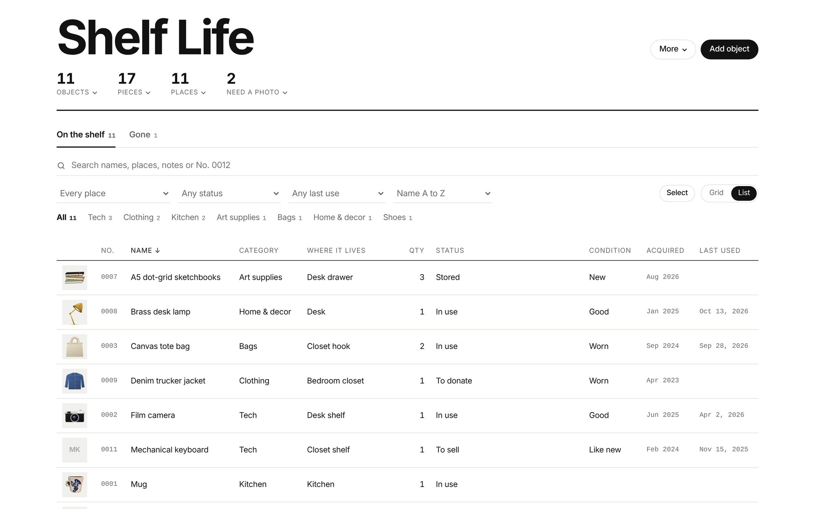
Task: Filter by Shoes category
Action: click(x=397, y=217)
